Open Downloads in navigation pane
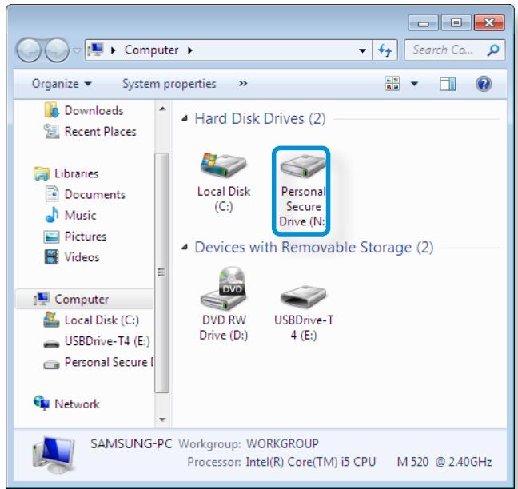The height and width of the screenshot is (489, 518). point(94,110)
